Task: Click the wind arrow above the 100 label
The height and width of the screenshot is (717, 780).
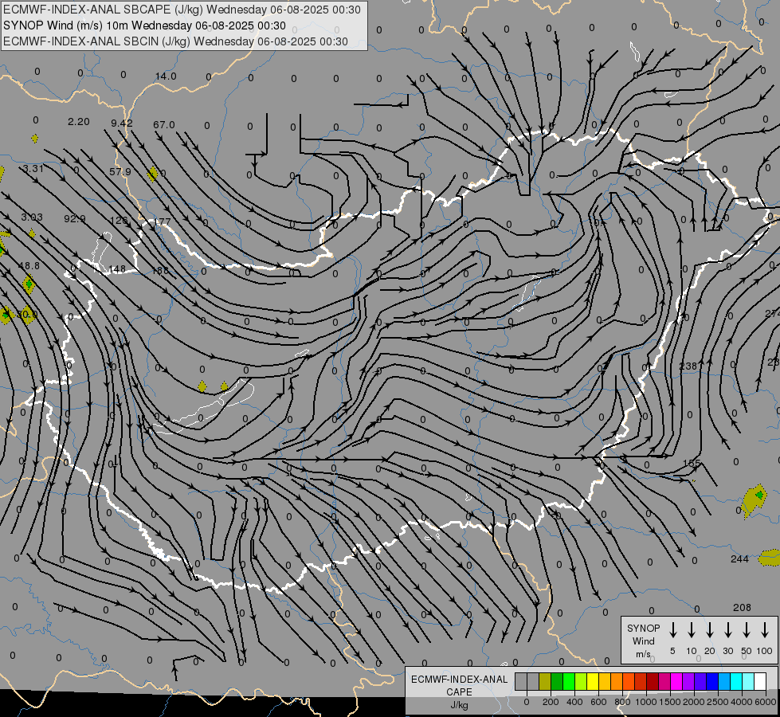Action: 765,630
